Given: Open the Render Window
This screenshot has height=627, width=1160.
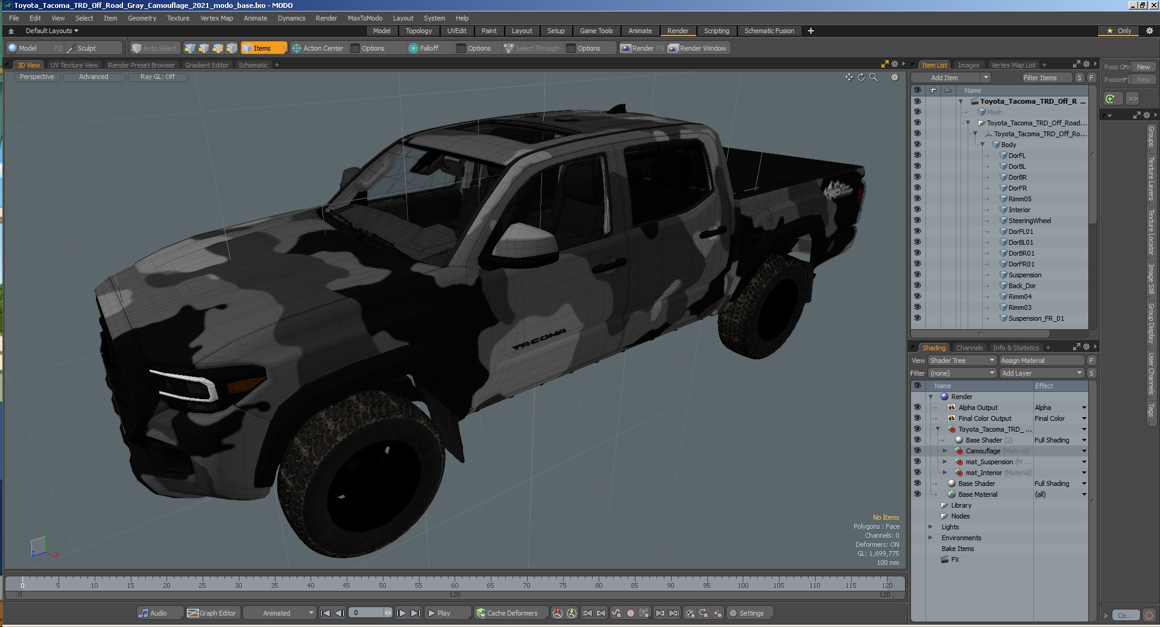Looking at the screenshot, I should pyautogui.click(x=698, y=48).
